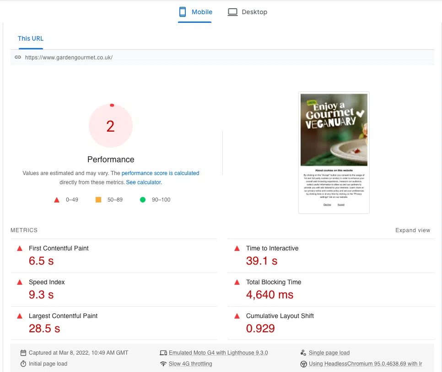Open the Expand view option
Viewport: 442px width, 372px height.
tap(413, 230)
